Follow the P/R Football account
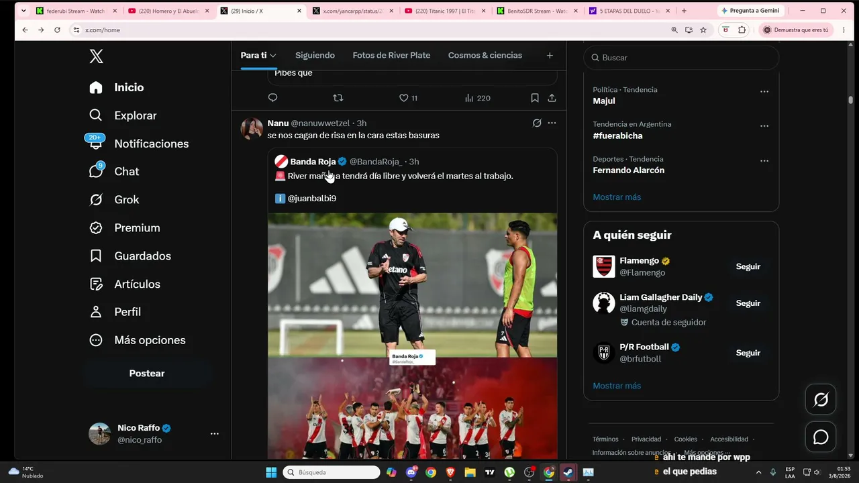 (748, 353)
